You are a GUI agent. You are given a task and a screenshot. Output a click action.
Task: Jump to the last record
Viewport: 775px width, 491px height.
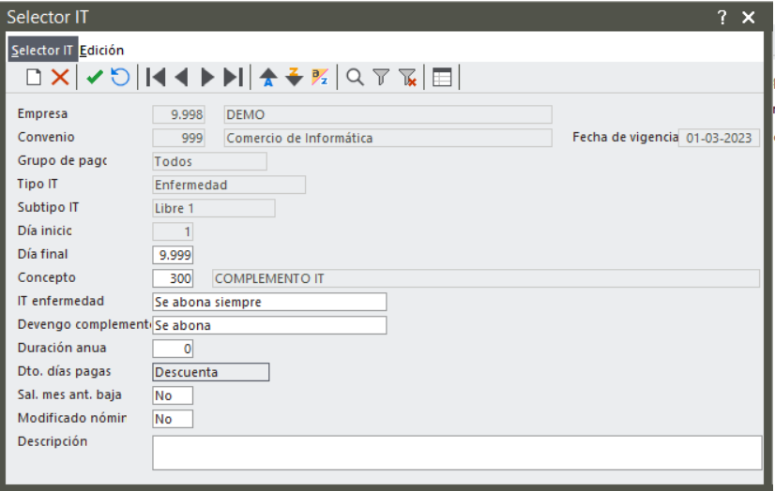pyautogui.click(x=234, y=78)
